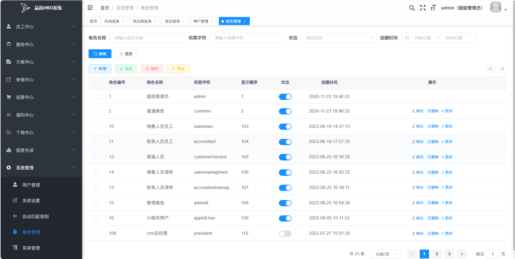Close the 角色管理 tab
515x259 pixels.
click(x=244, y=22)
